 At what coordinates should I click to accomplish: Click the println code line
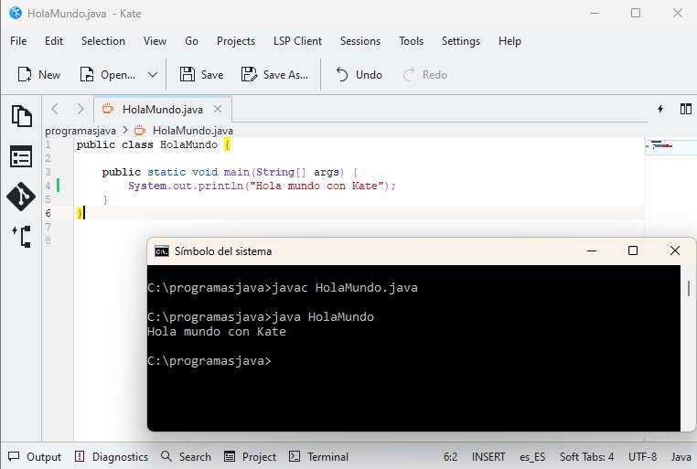coord(262,186)
